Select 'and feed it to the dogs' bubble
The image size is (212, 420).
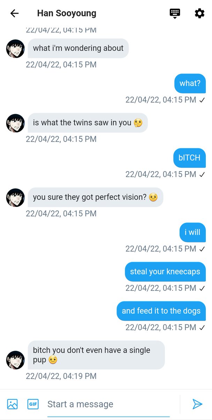coord(161,311)
